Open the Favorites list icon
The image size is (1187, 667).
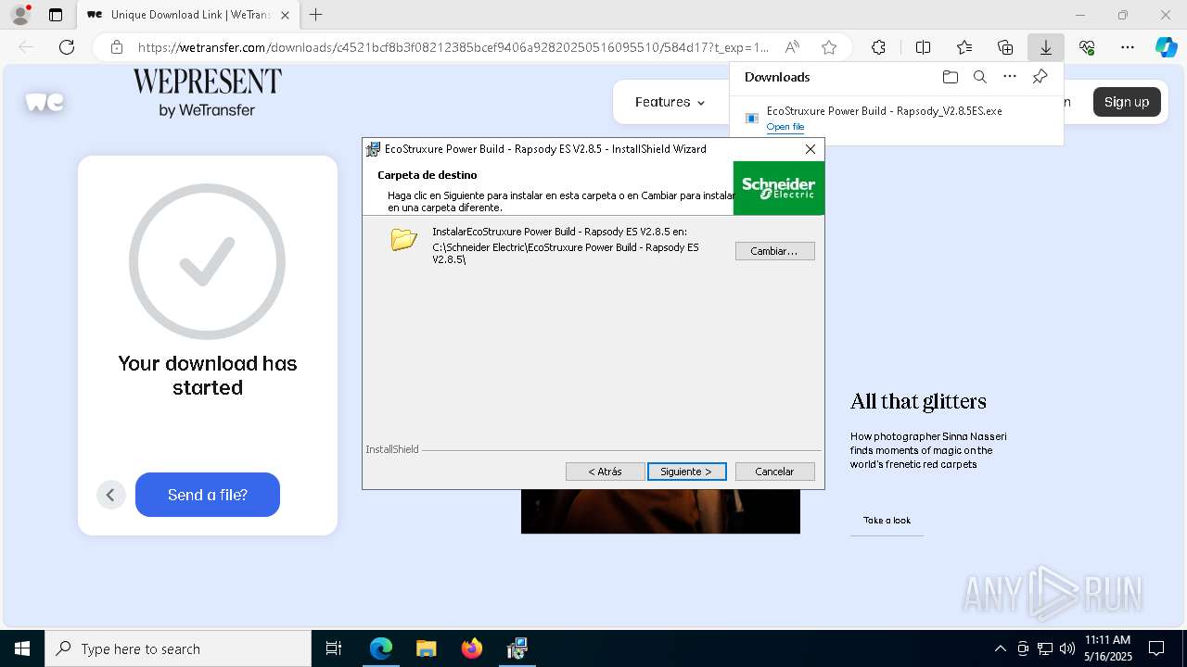964,47
